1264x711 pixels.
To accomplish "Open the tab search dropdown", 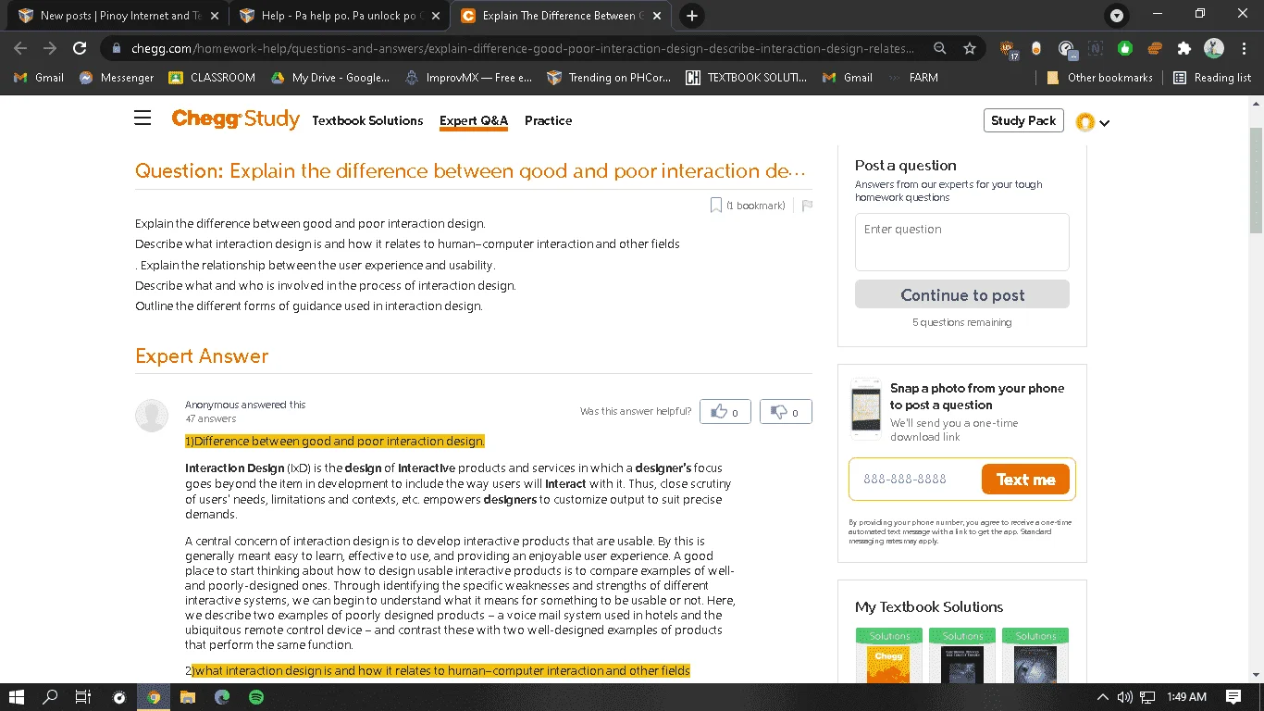I will pyautogui.click(x=1117, y=16).
